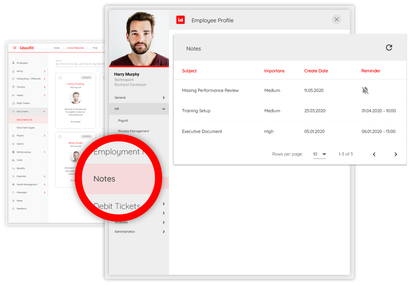Expand the Administration section chevron
This screenshot has width=408, height=285.
(164, 232)
